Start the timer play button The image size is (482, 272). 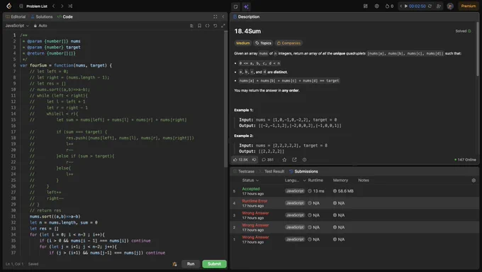406,6
